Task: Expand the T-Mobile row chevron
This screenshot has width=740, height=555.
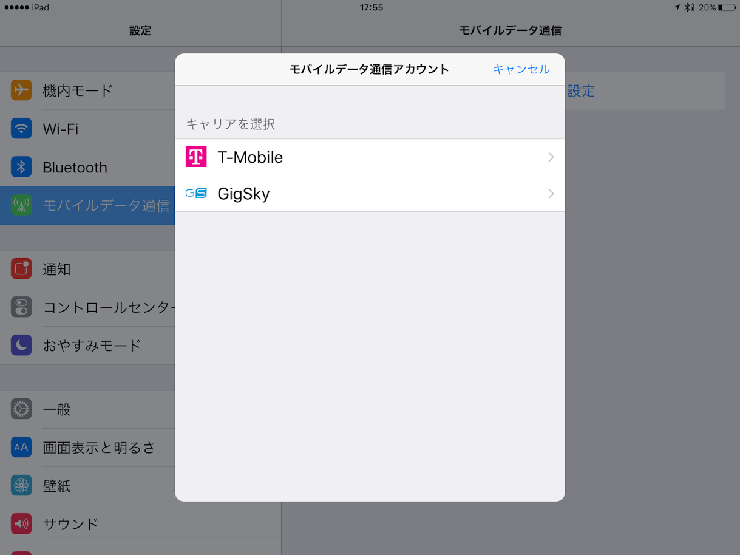Action: [x=551, y=157]
